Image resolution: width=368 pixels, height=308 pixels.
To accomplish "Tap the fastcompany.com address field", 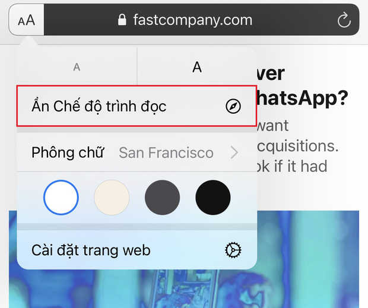I will click(x=202, y=20).
